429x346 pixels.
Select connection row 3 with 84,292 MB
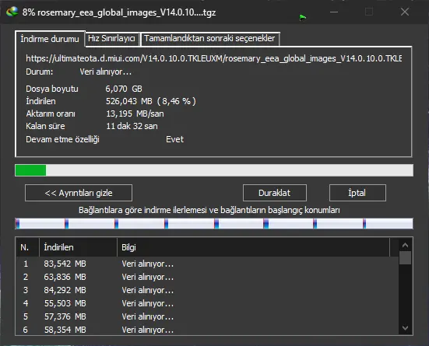207,290
